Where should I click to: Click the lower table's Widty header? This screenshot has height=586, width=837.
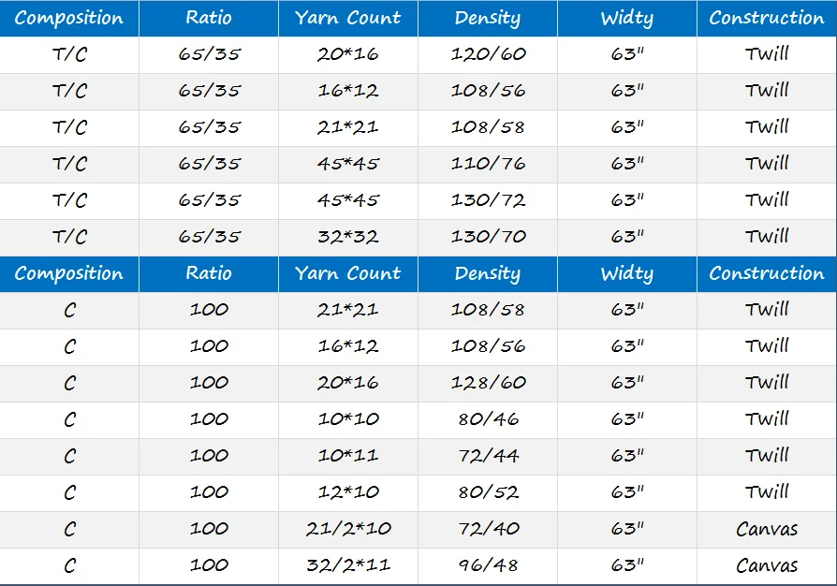626,274
